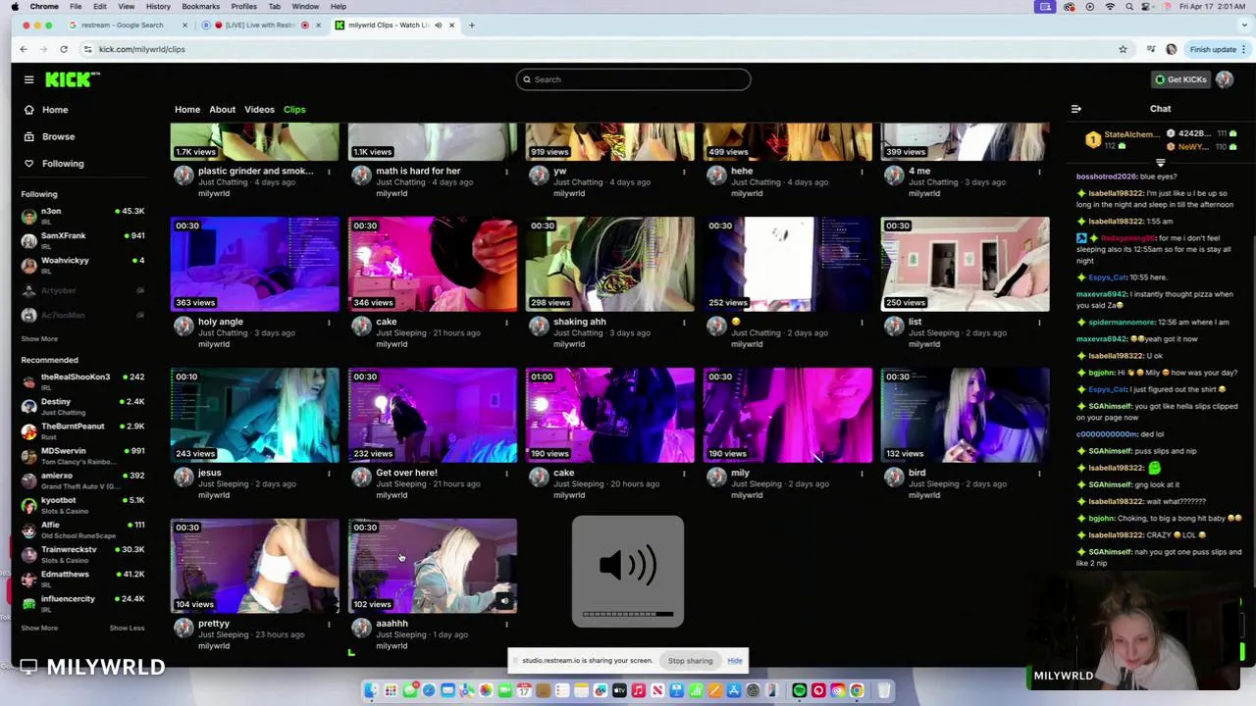The image size is (1256, 706).
Task: Click the channel avatar beside 'jesus' clip
Action: click(183, 478)
